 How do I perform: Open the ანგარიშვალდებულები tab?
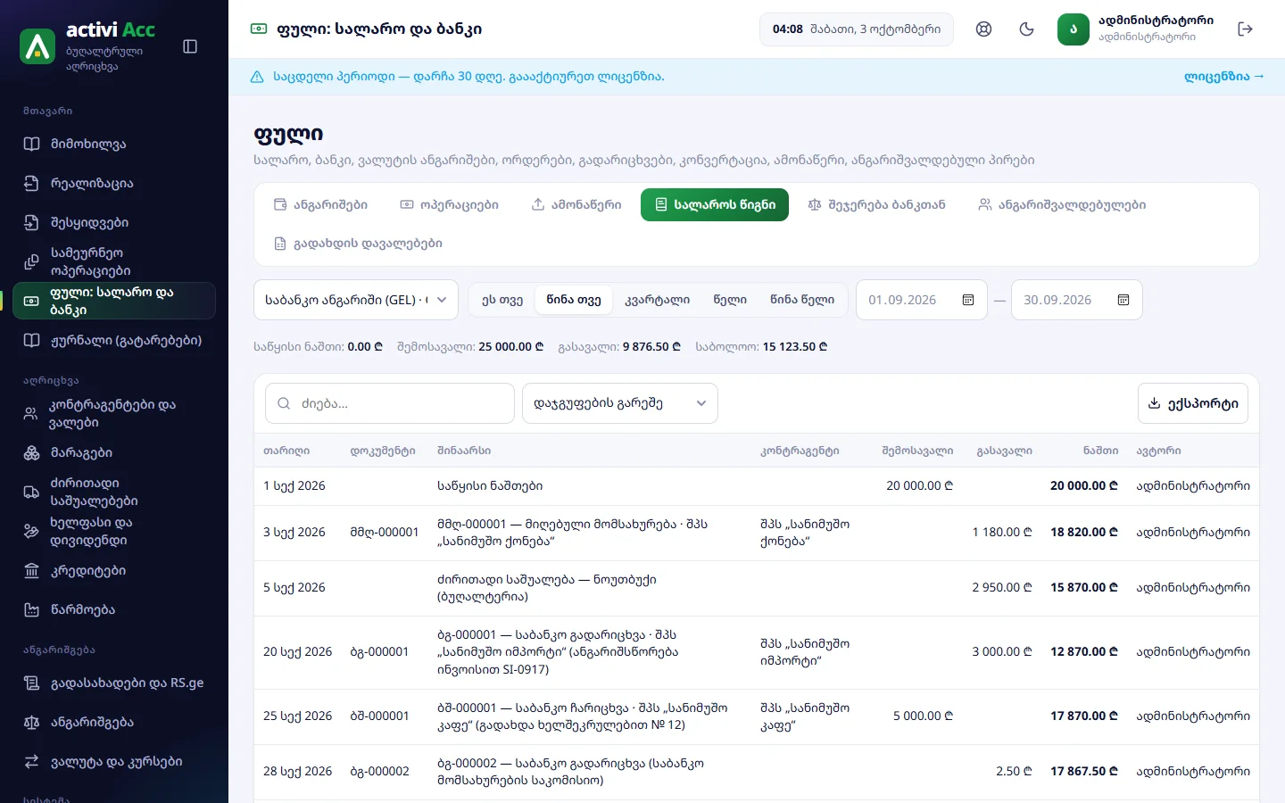1062,204
